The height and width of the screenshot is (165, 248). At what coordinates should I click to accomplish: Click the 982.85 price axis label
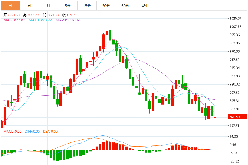pyautogui.click(x=235, y=43)
